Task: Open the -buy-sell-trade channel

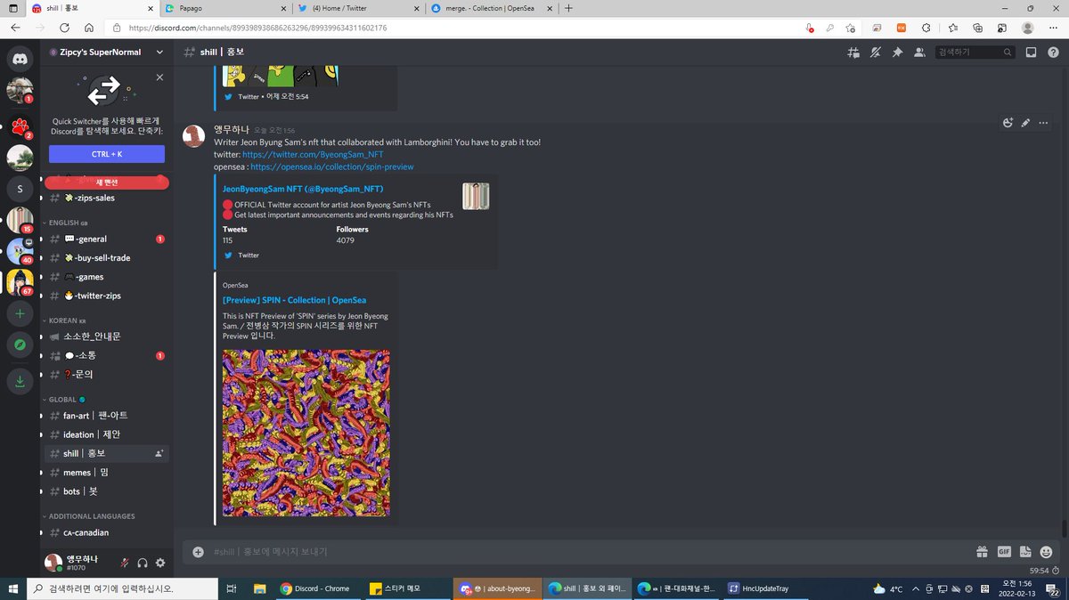Action: point(105,258)
